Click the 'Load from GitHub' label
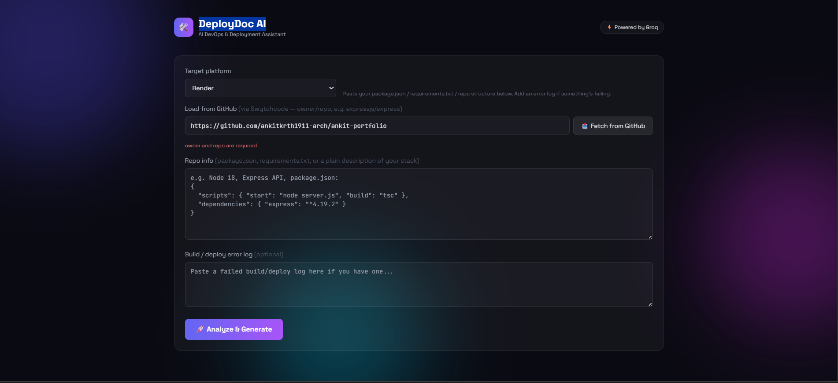This screenshot has width=838, height=383. 211,109
